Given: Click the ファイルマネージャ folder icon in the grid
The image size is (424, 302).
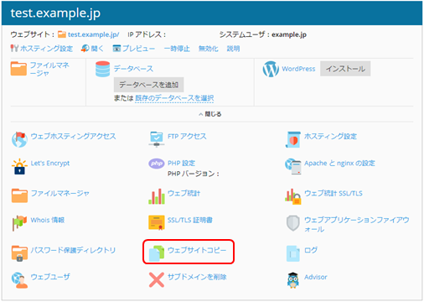Looking at the screenshot, I should point(19,195).
